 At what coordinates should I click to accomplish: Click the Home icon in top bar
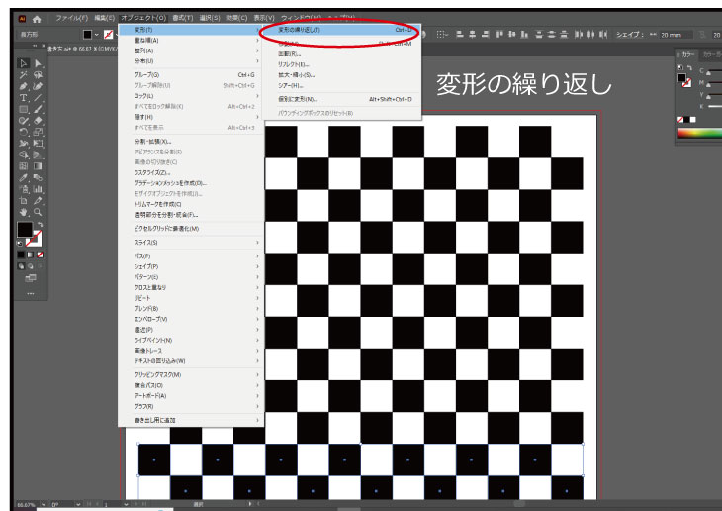point(37,19)
